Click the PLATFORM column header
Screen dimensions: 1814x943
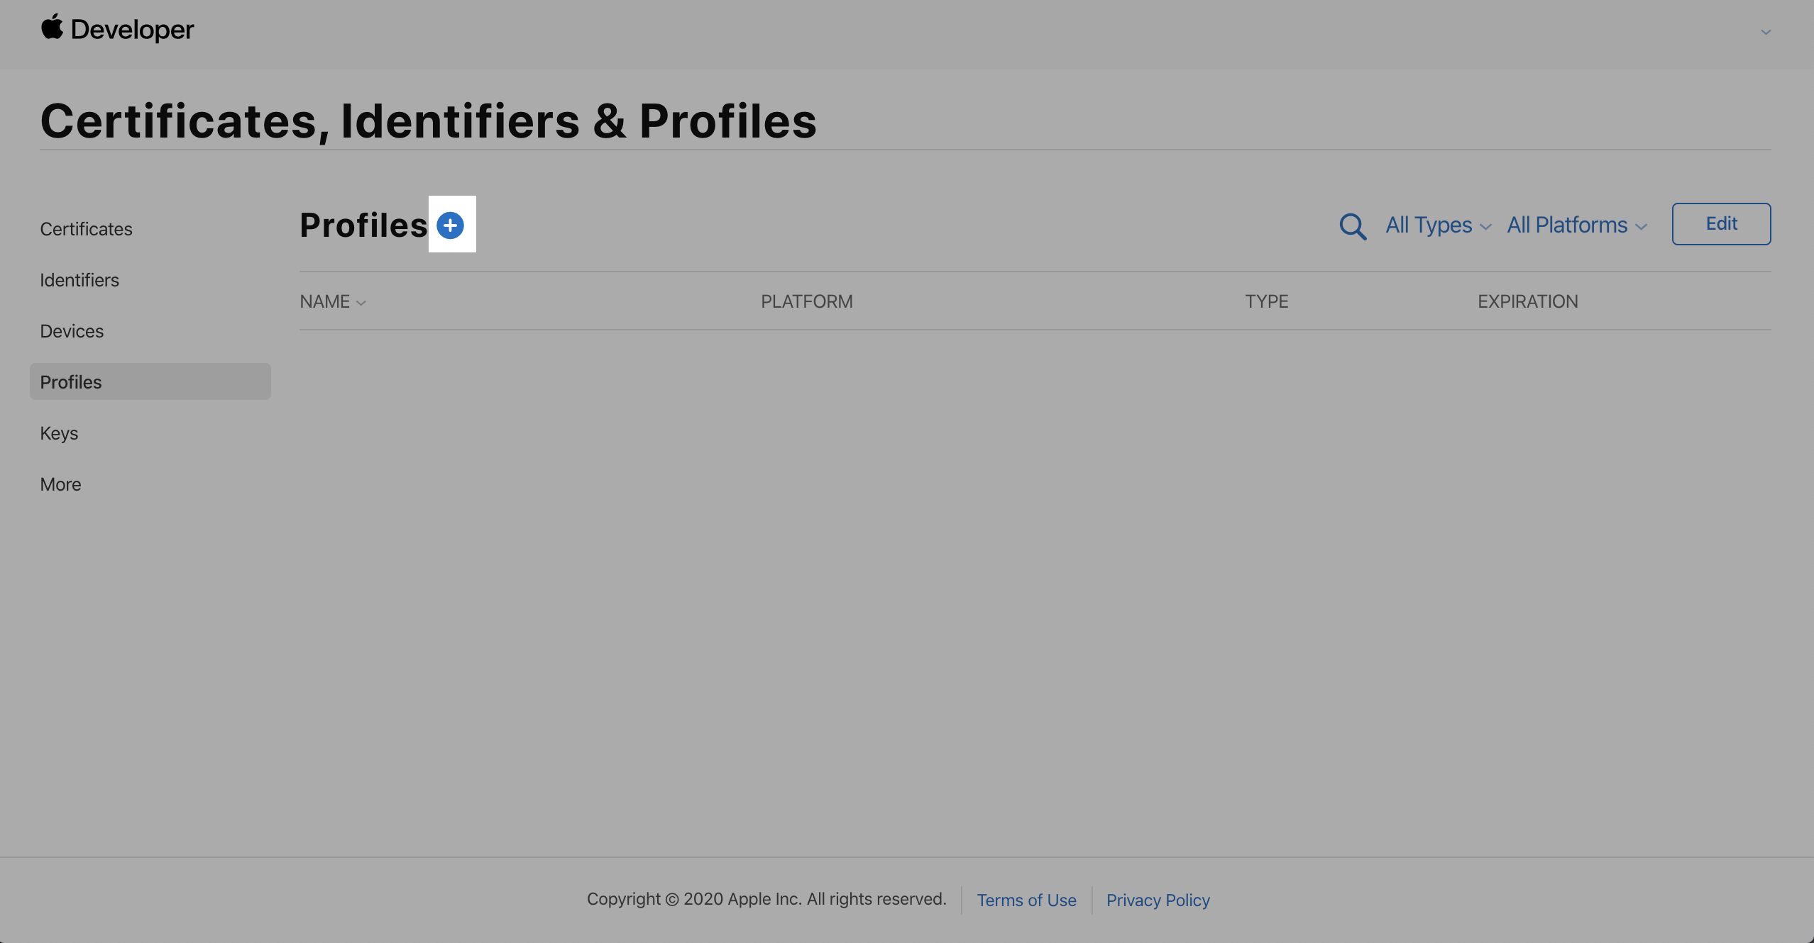806,301
